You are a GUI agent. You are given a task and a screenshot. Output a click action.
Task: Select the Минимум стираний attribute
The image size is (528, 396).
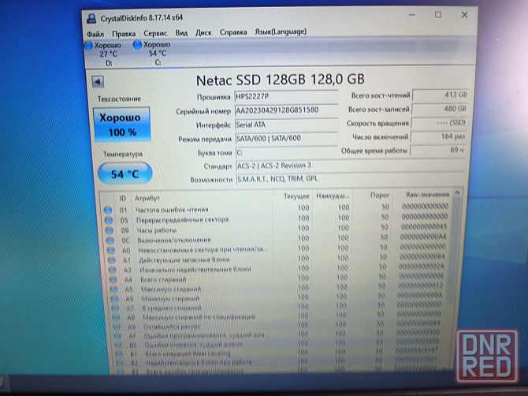click(x=170, y=299)
